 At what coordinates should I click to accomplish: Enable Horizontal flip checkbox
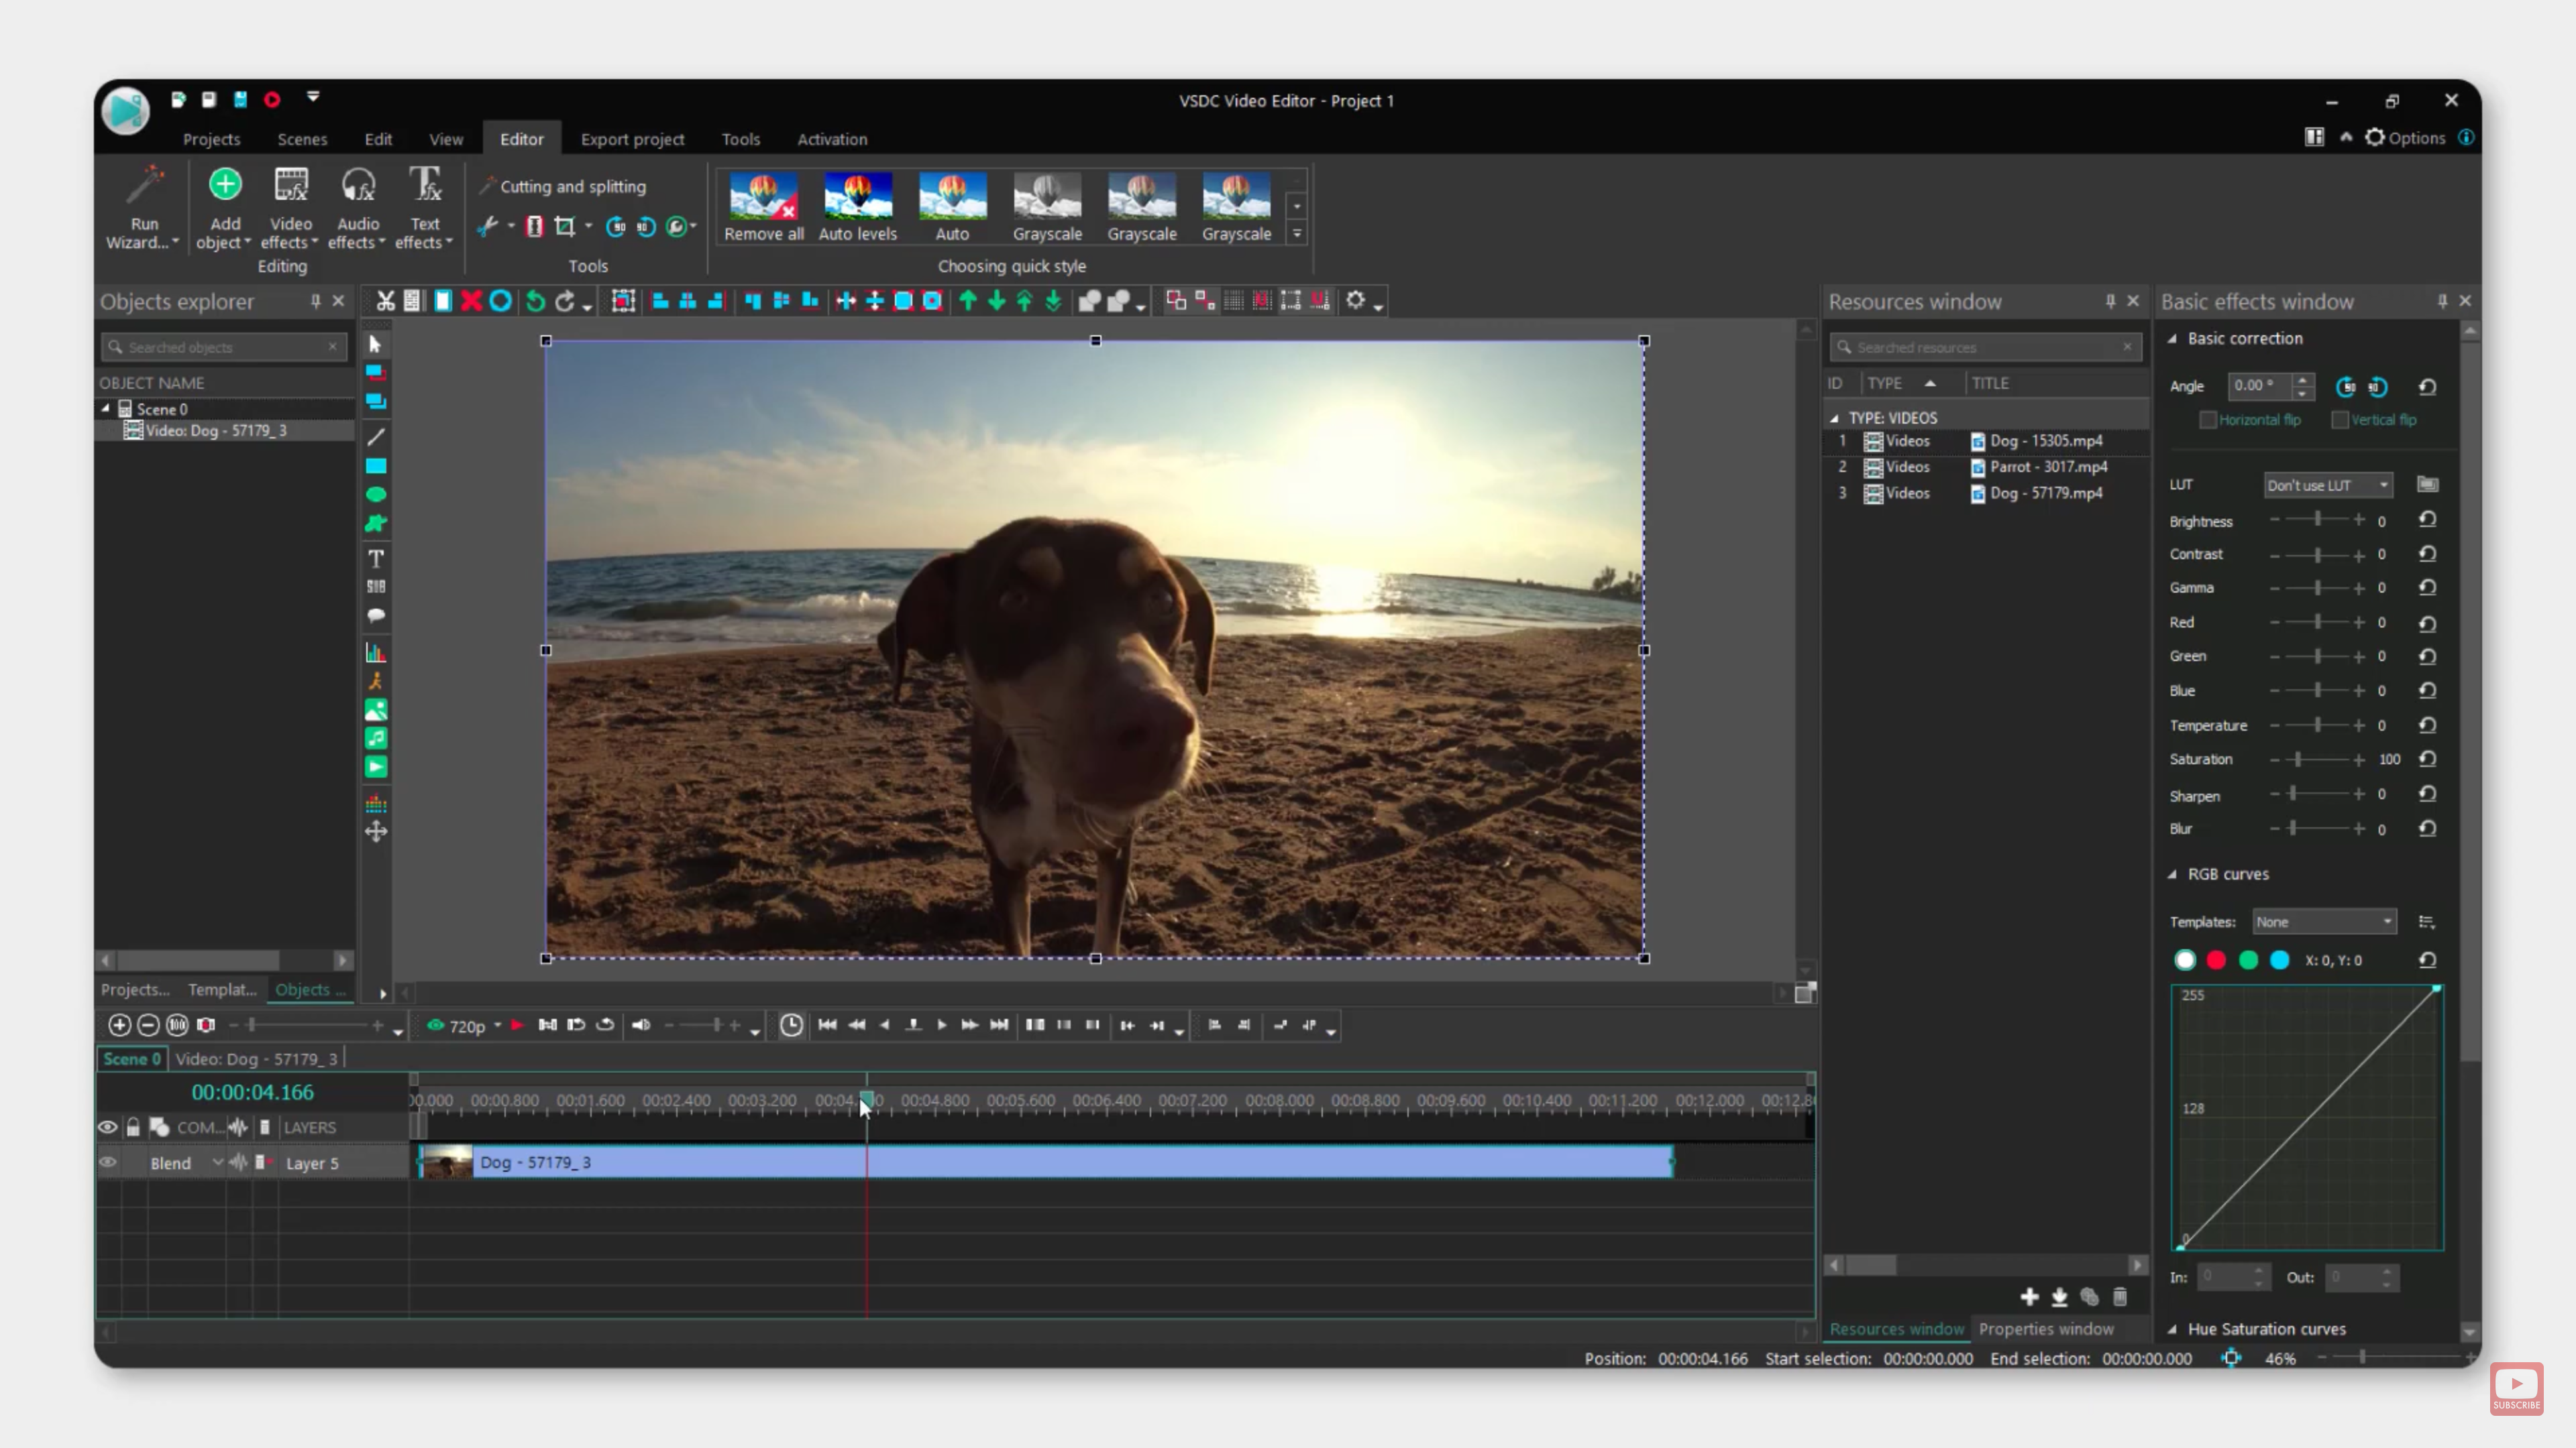2208,421
